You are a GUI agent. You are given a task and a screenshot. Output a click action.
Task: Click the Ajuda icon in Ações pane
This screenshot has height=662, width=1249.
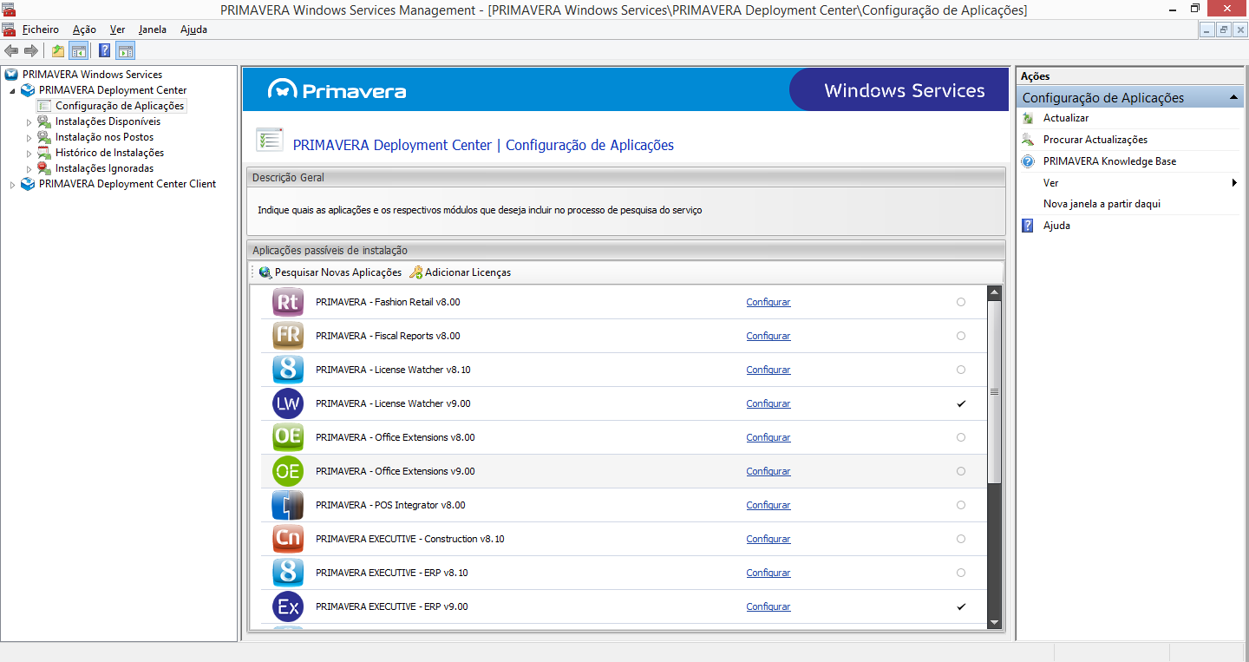coord(1028,226)
